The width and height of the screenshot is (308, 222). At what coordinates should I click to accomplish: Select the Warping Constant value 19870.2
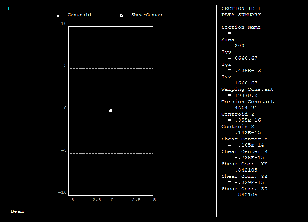click(x=245, y=95)
